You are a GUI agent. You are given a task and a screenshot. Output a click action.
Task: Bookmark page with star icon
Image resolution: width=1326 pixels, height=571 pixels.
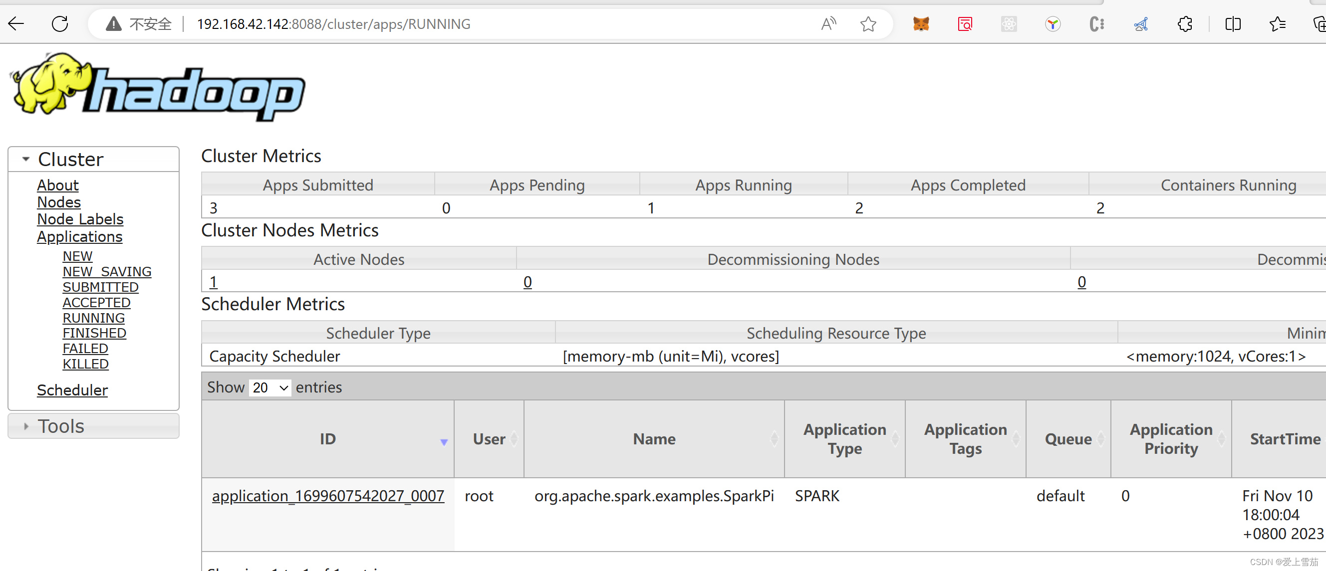(868, 23)
